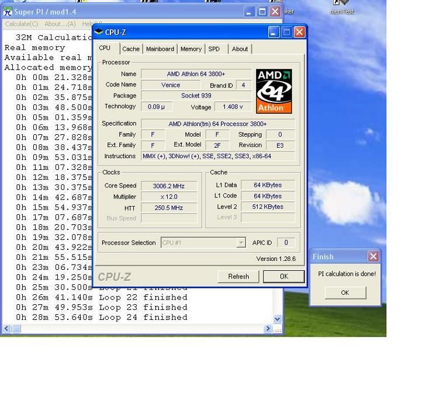This screenshot has width=447, height=397.
Task: Click Super PI horizontal scrollbar right arrow
Action: click(268, 329)
